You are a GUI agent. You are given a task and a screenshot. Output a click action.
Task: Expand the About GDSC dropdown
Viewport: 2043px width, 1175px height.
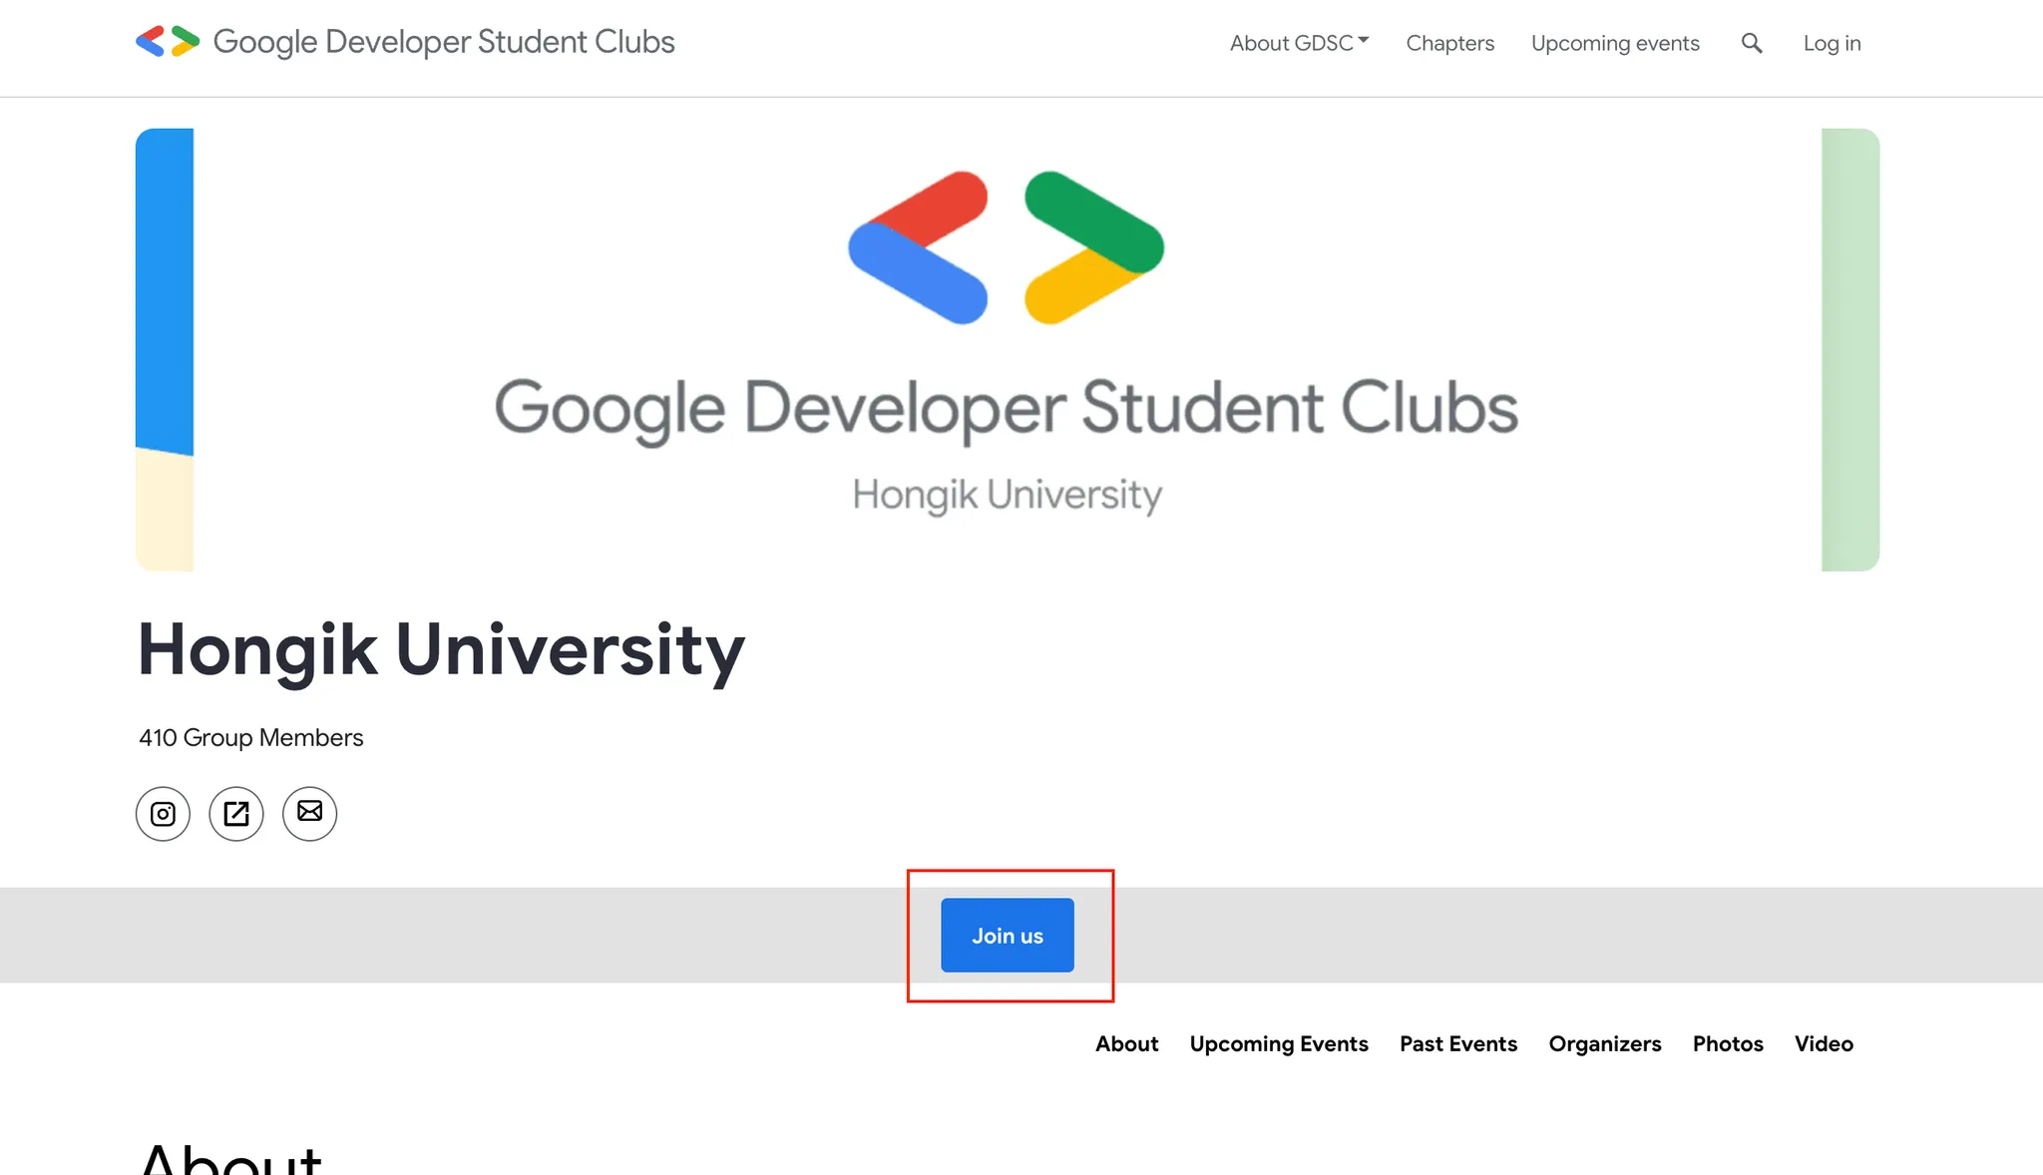coord(1299,43)
